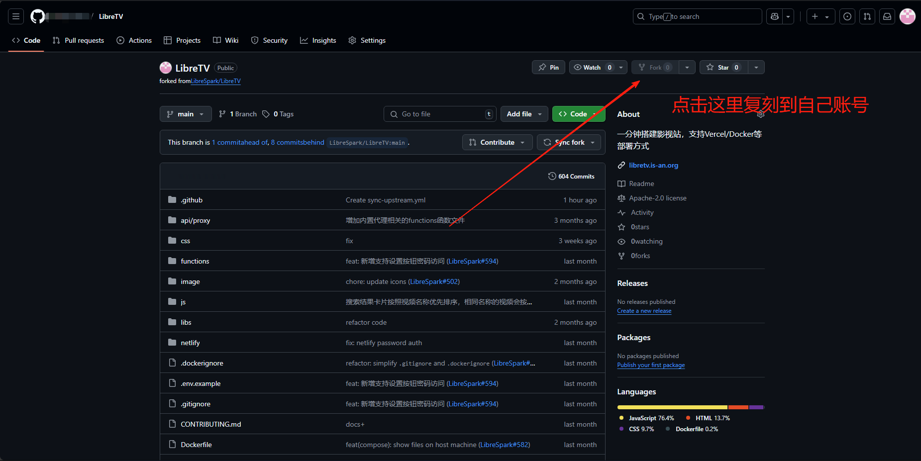The height and width of the screenshot is (461, 921).
Task: Click the Readme book icon
Action: pyautogui.click(x=621, y=184)
